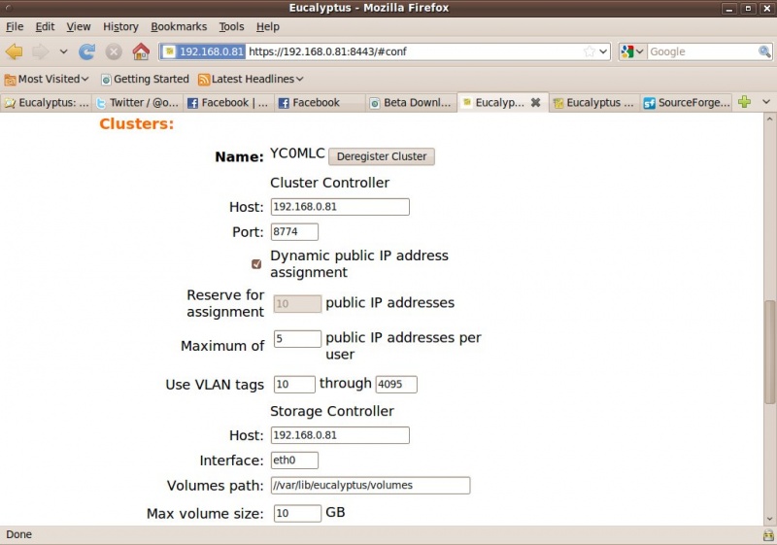This screenshot has height=545, width=777.
Task: Click the Stop loading icon
Action: pos(114,51)
